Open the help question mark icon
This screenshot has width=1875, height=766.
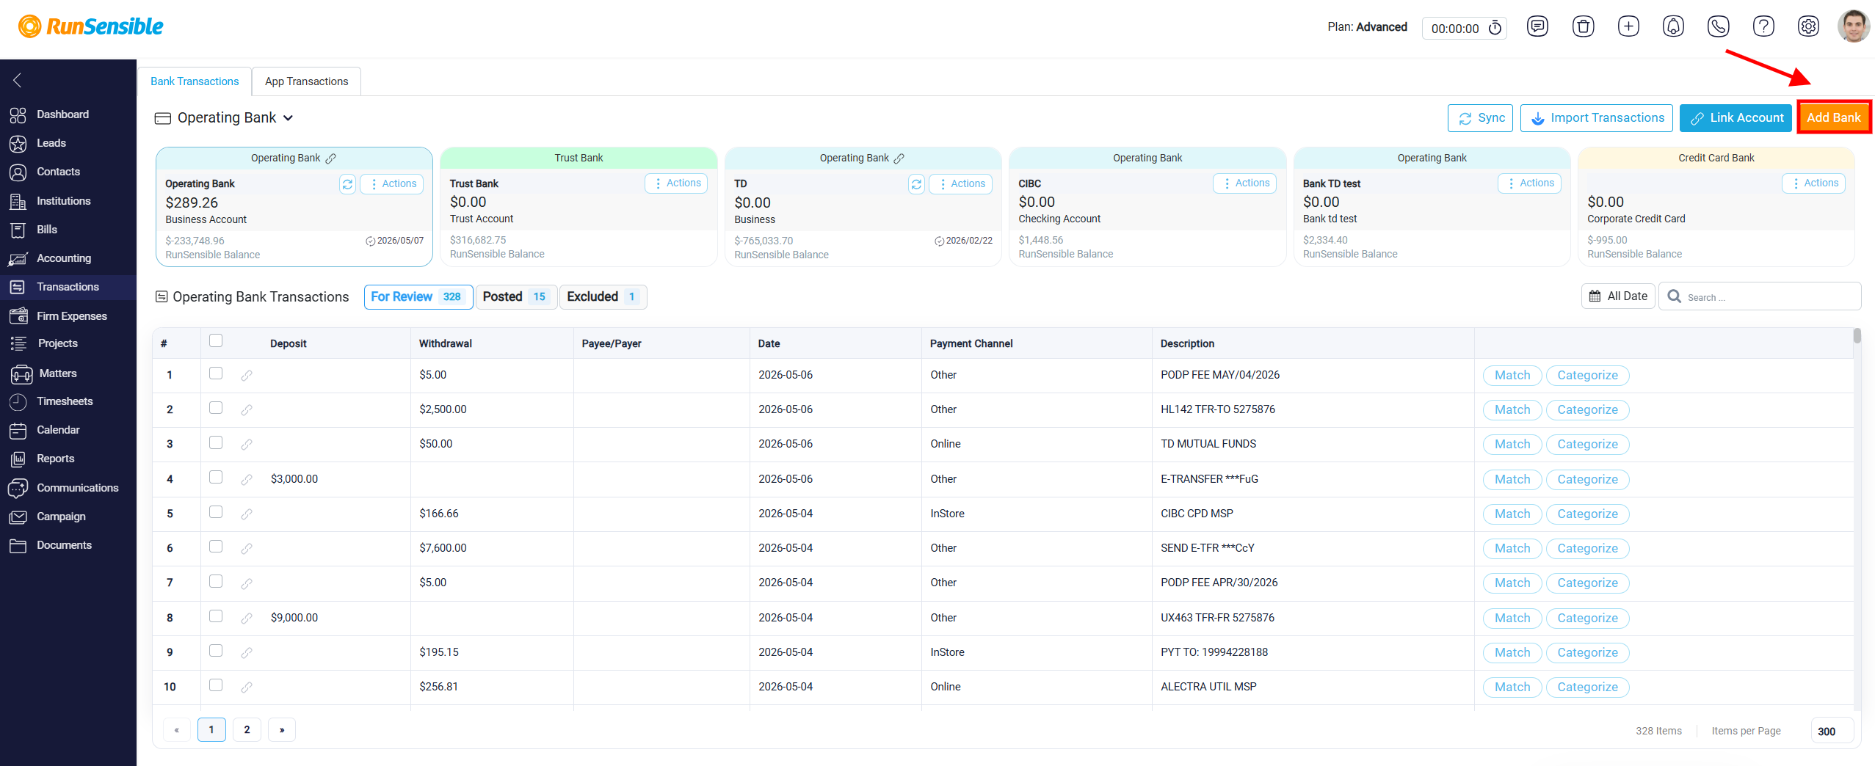coord(1763,27)
